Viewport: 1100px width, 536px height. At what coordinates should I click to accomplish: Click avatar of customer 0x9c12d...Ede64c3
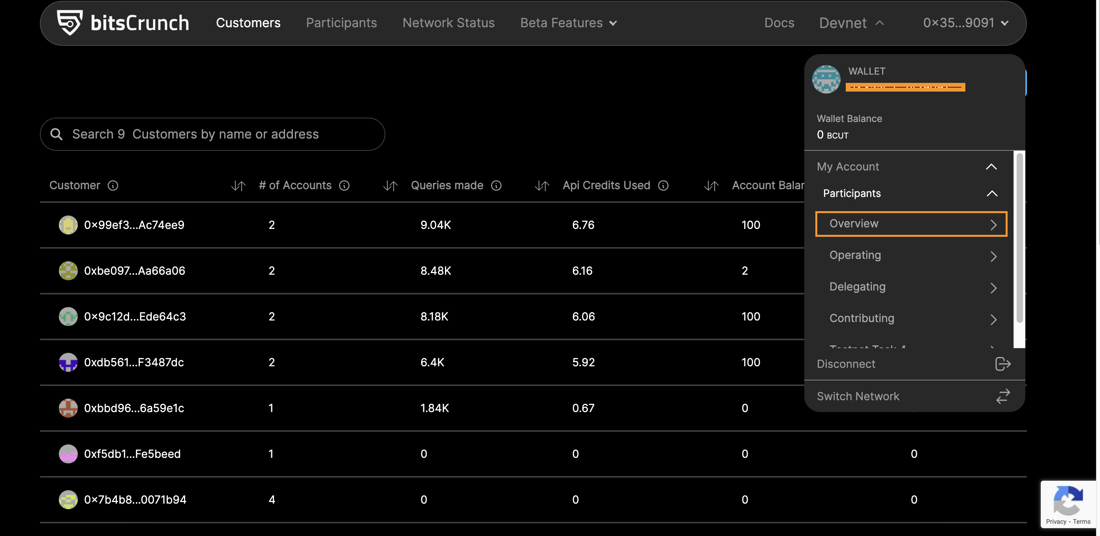(68, 317)
